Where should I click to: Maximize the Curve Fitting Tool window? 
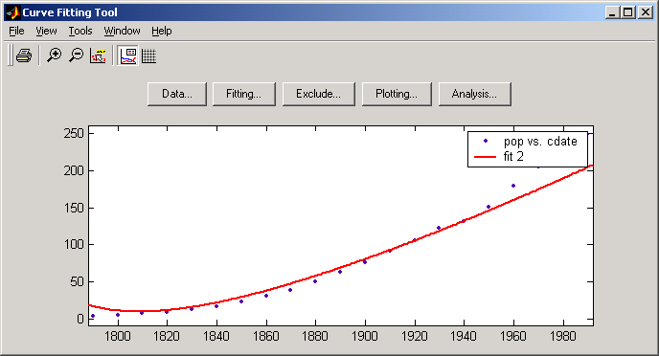click(x=628, y=12)
